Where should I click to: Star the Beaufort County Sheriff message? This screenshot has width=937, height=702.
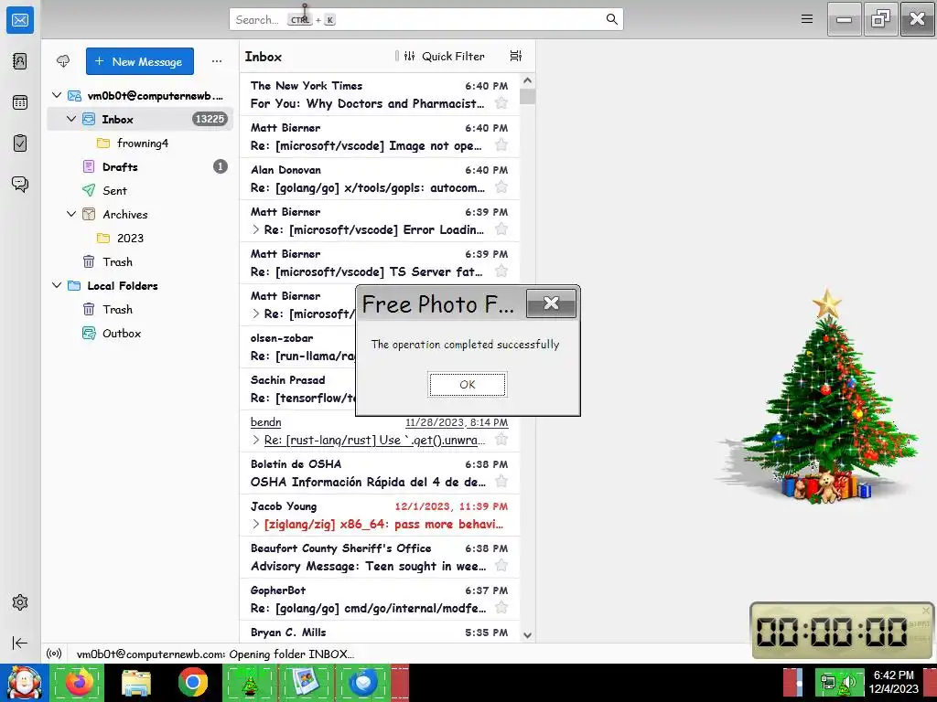pyautogui.click(x=501, y=565)
